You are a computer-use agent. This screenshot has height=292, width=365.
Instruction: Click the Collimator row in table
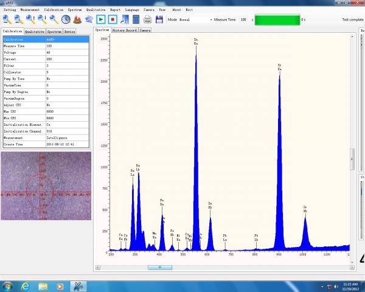[46, 72]
